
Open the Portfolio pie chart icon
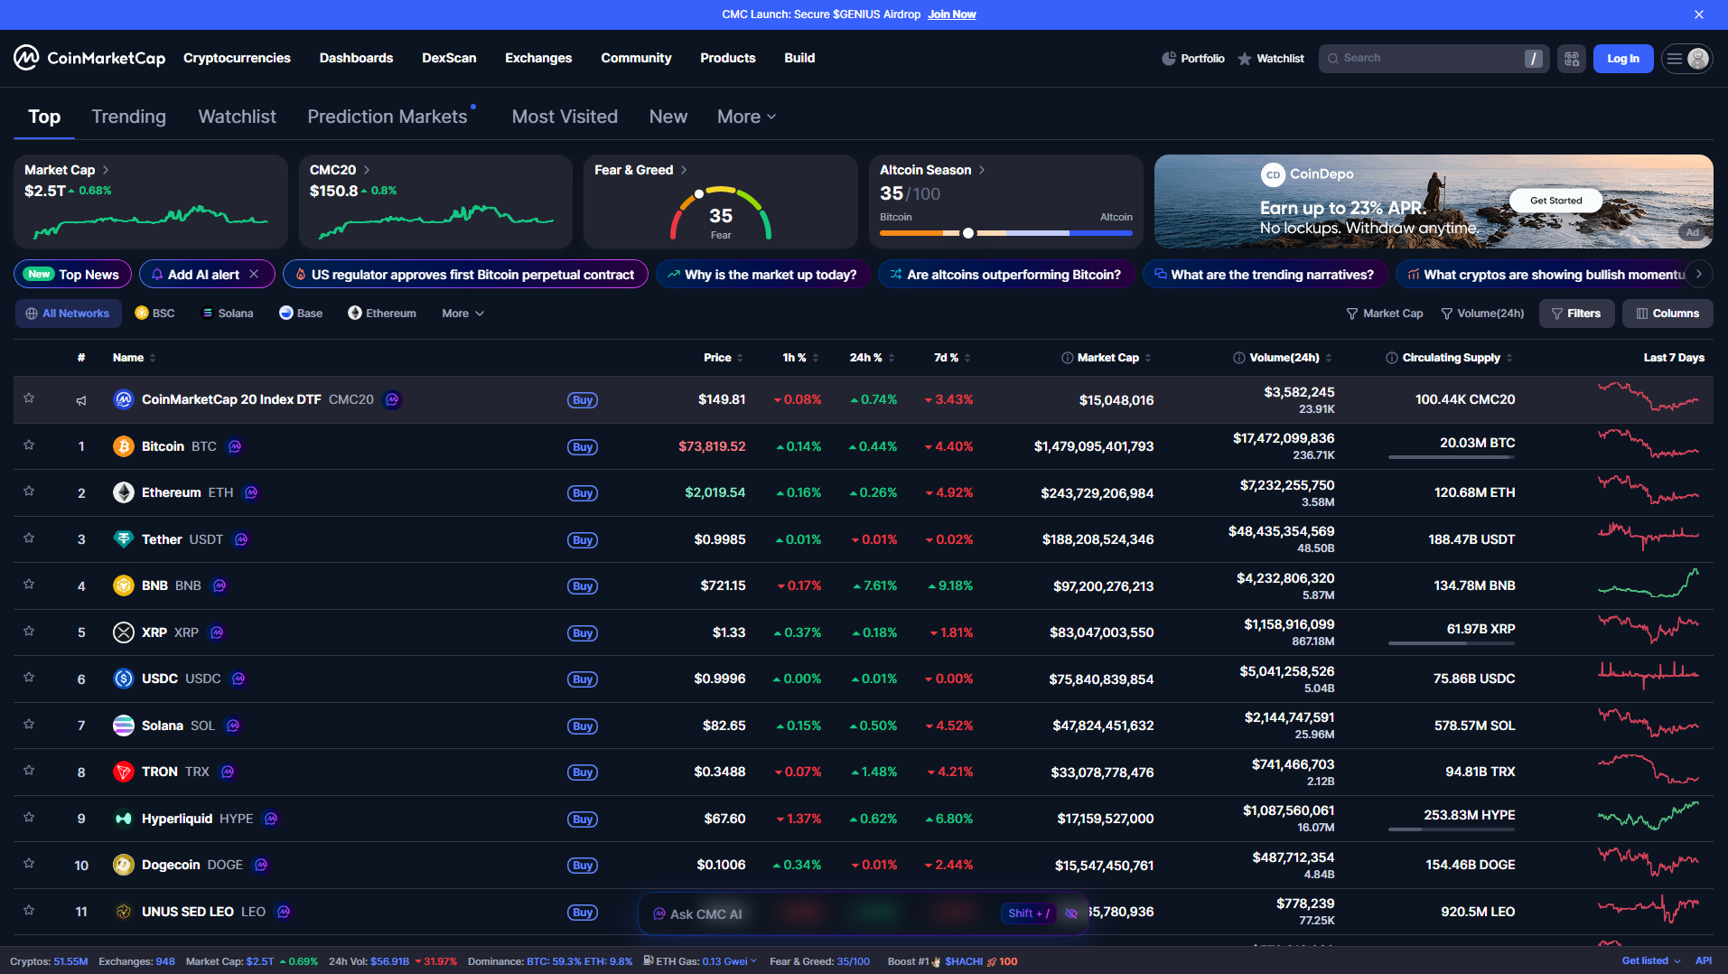(1169, 59)
